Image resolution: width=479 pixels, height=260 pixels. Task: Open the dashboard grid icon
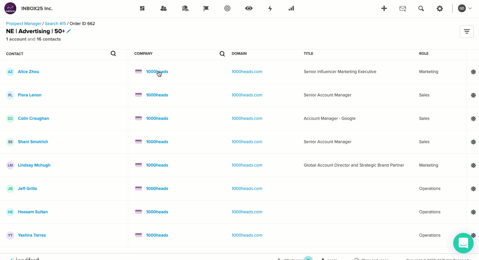(142, 8)
